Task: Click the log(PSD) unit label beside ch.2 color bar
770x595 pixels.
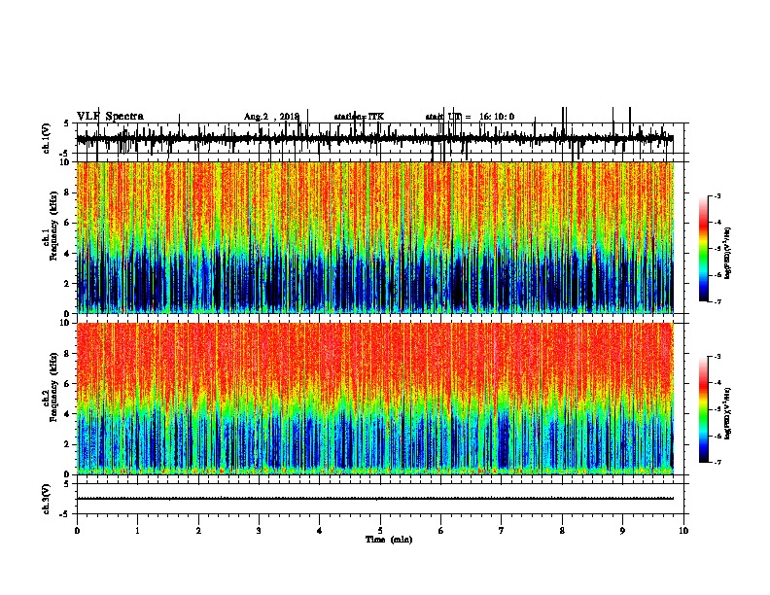Action: pos(727,413)
